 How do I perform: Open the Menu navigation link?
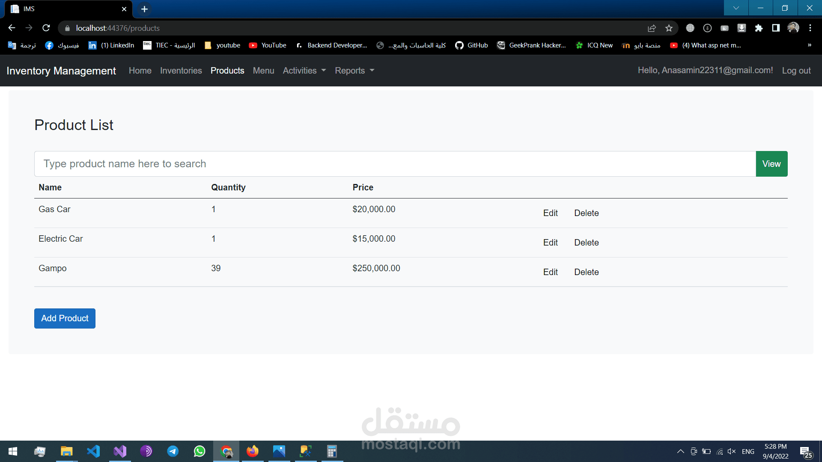pos(263,71)
